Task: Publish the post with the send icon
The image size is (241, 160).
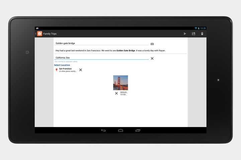Action: pyautogui.click(x=185, y=34)
